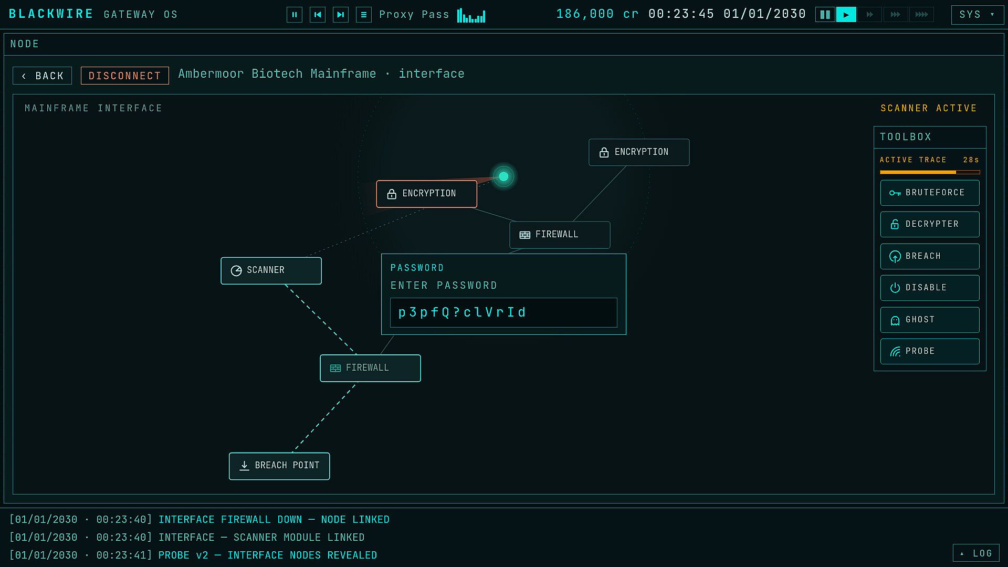1008x567 pixels.
Task: Select the upper-right ENCRYPTION node
Action: tap(639, 152)
